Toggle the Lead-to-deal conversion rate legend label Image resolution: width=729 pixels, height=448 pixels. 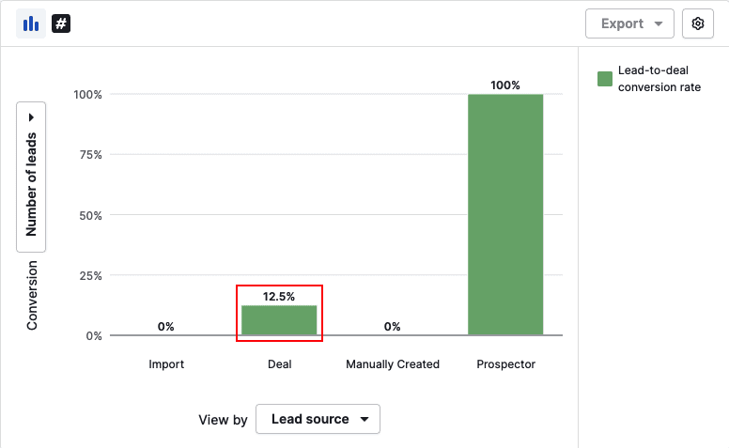(659, 80)
